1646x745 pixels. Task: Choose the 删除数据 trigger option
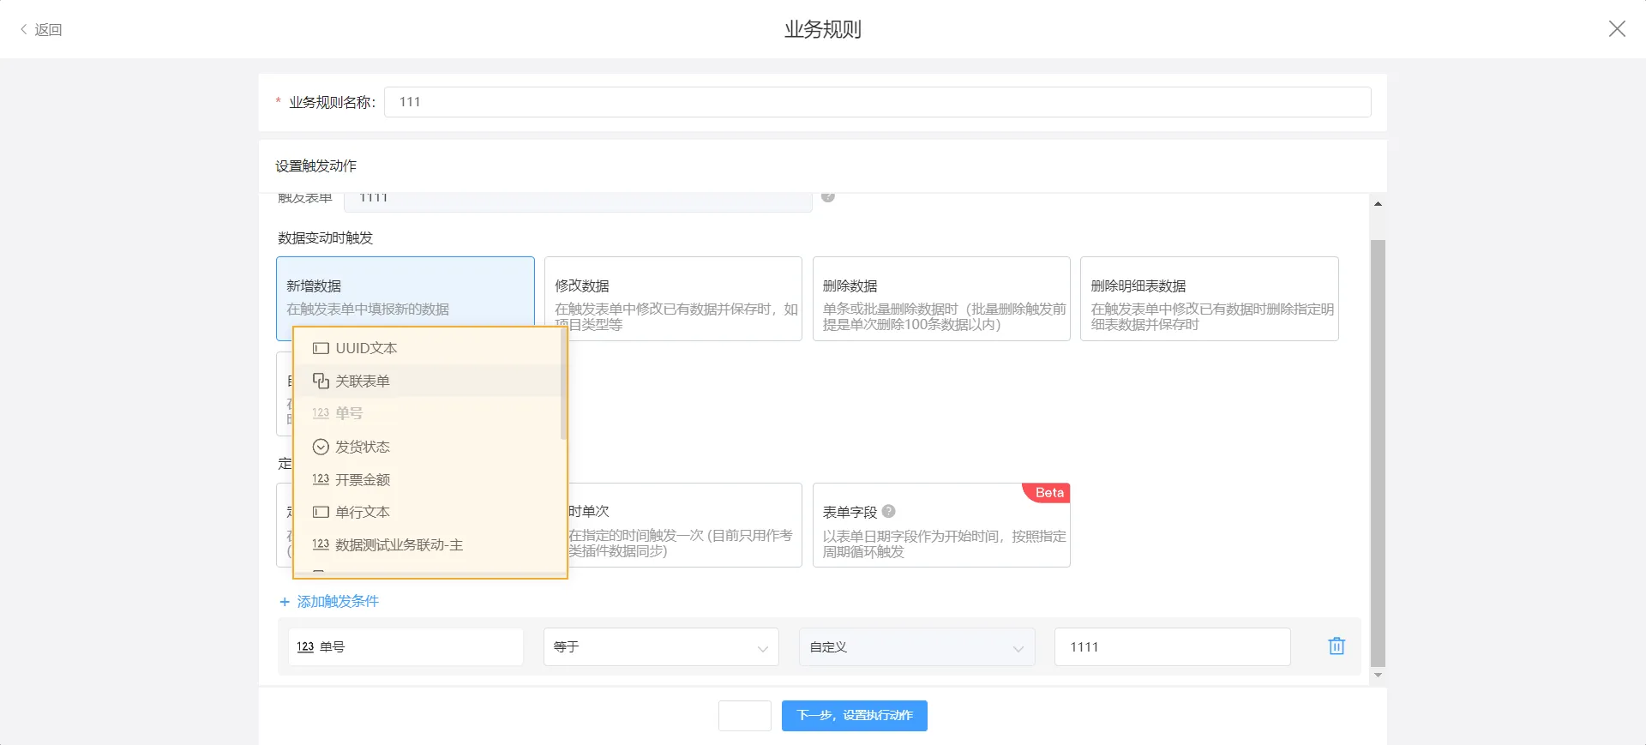click(x=941, y=297)
